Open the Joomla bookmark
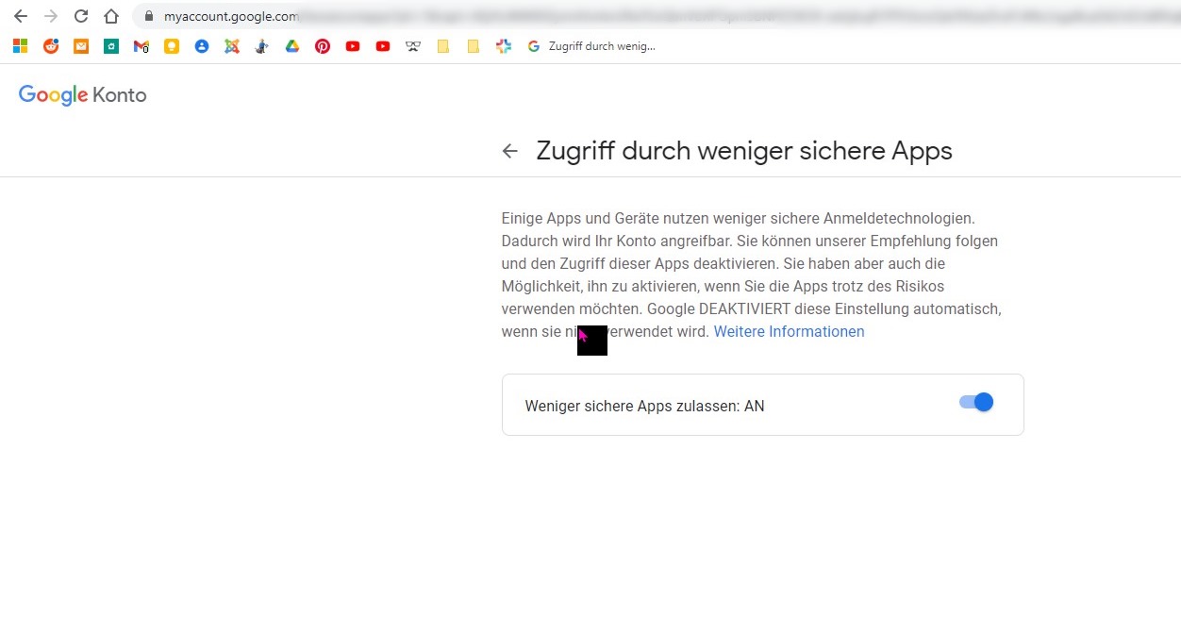 point(232,46)
